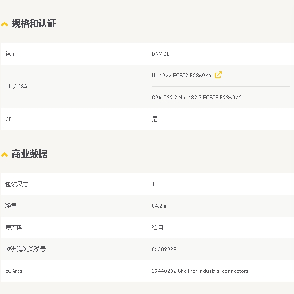
Task: Click the 原产国 row label
Action: tap(14, 227)
